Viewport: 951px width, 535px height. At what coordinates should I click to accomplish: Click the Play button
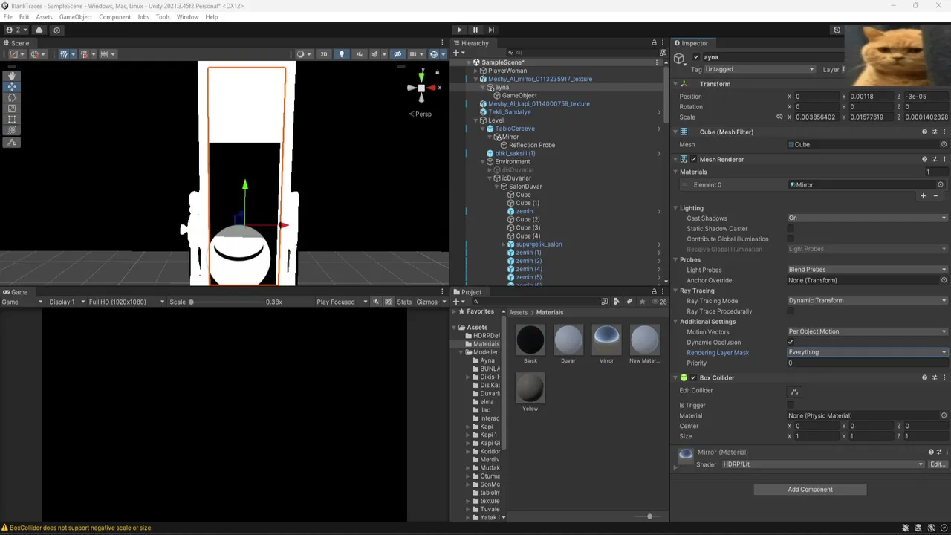click(459, 30)
